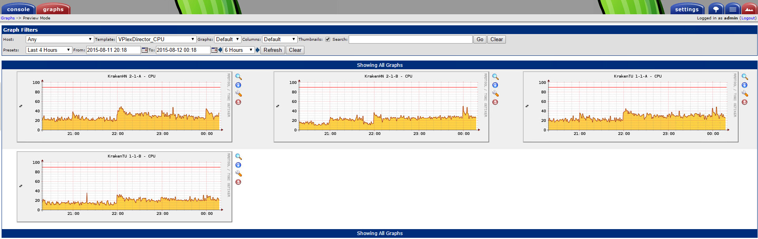Select the red Preview View mountain icon
This screenshot has height=239, width=758.
(x=749, y=9)
